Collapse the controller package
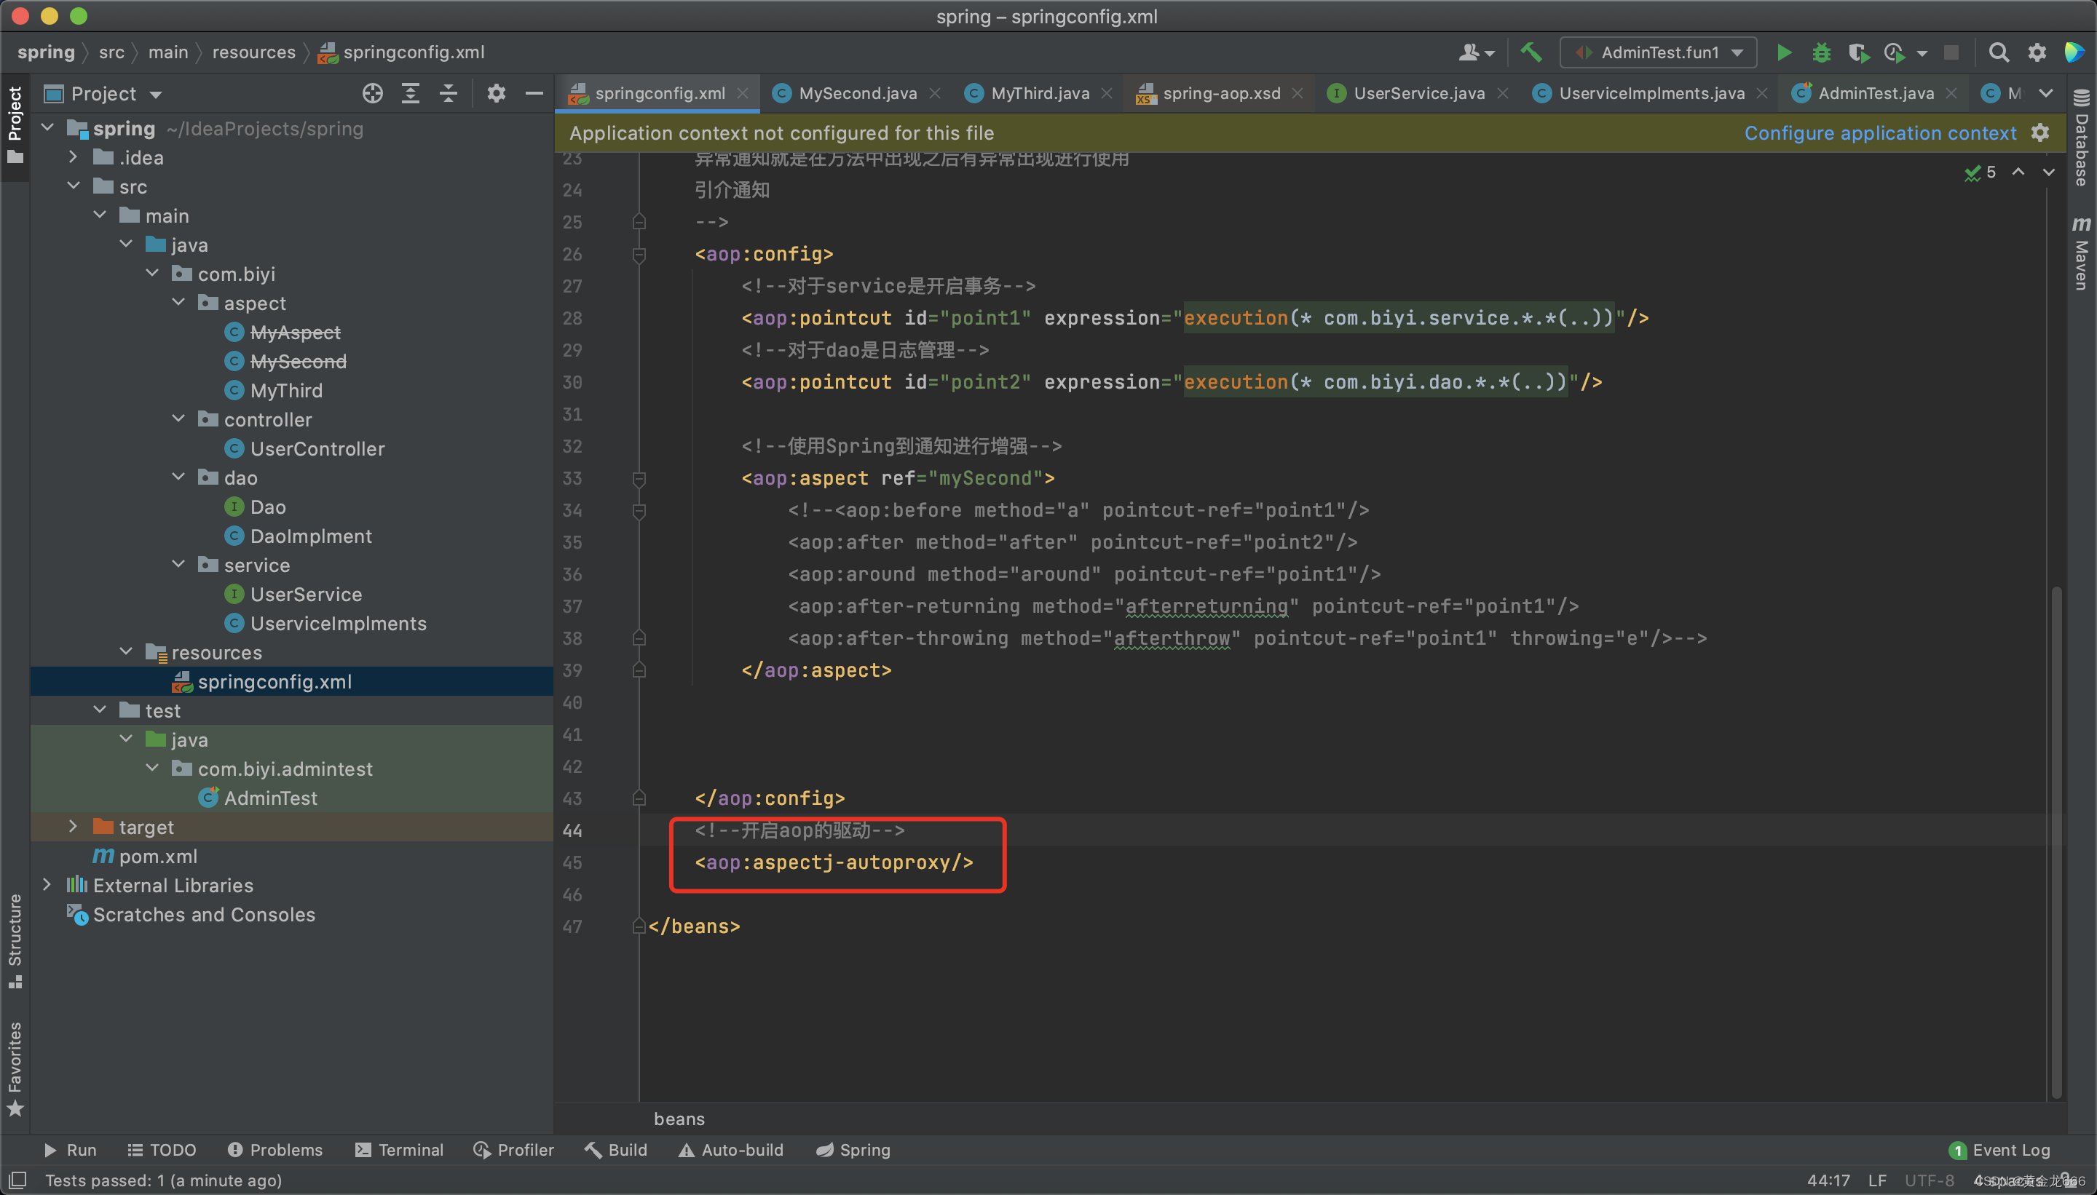This screenshot has width=2097, height=1195. 179,419
